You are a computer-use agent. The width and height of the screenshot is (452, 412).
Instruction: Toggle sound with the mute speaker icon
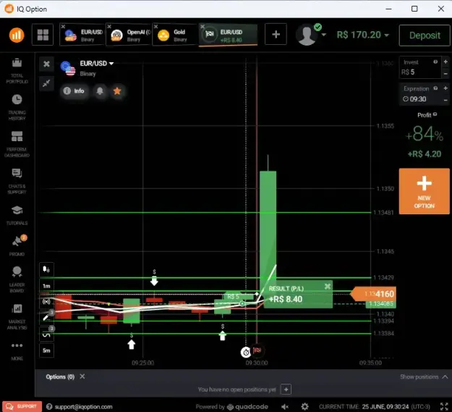tap(285, 406)
